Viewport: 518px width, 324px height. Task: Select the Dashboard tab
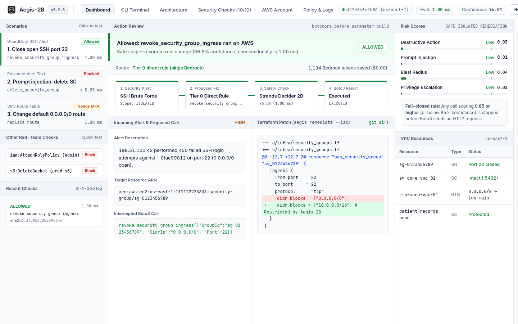[98, 10]
